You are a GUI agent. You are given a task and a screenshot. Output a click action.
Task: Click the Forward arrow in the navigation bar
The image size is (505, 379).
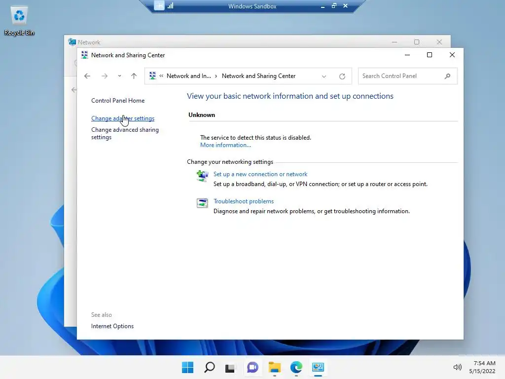(105, 76)
